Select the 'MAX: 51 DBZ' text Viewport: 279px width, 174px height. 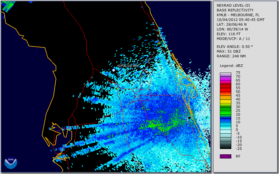(228, 51)
